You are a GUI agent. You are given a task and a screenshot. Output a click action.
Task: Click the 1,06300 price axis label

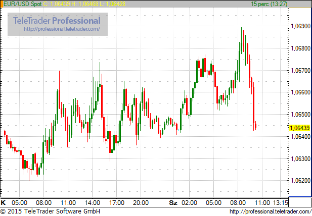pyautogui.click(x=300, y=159)
